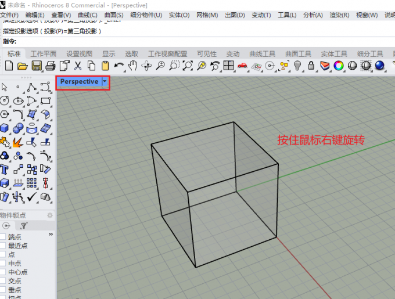Click the box wireframe in viewport

[x=214, y=194]
